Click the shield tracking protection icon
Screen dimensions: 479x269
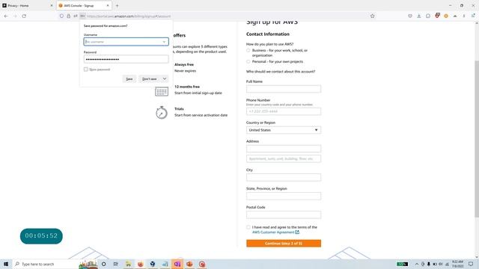coord(61,16)
